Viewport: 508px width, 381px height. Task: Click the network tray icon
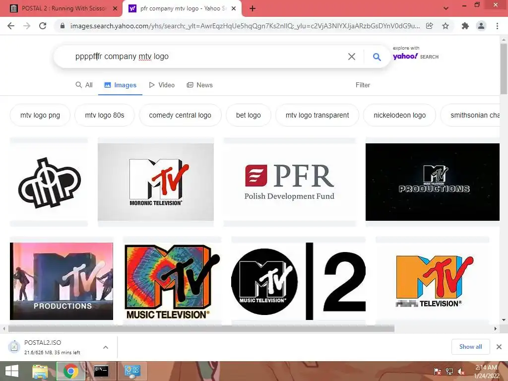(449, 371)
